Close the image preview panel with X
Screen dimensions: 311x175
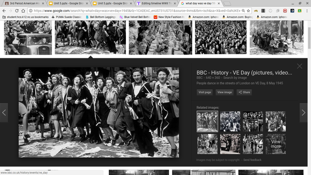coord(299,66)
